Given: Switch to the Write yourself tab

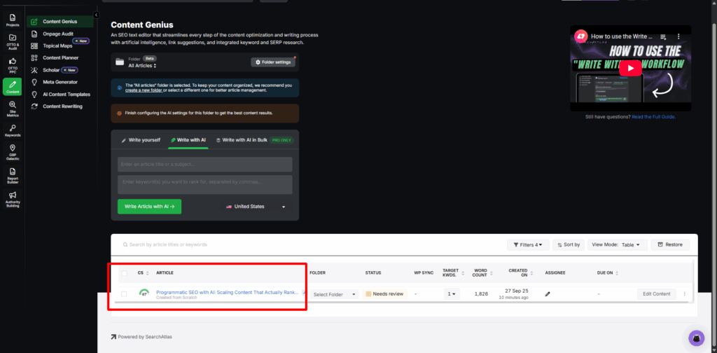Looking at the screenshot, I should 141,140.
